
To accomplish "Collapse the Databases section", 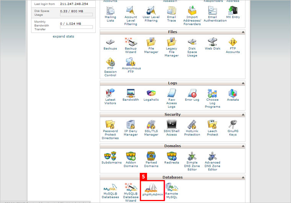I will (x=243, y=177).
